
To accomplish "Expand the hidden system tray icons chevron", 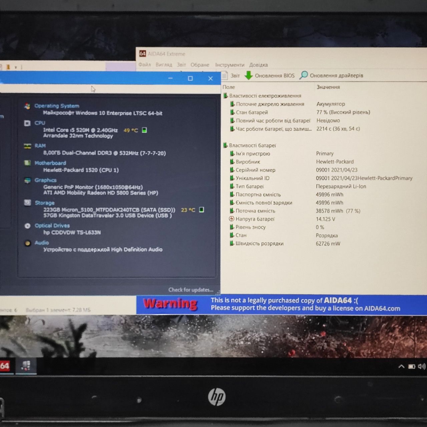I will 401,367.
